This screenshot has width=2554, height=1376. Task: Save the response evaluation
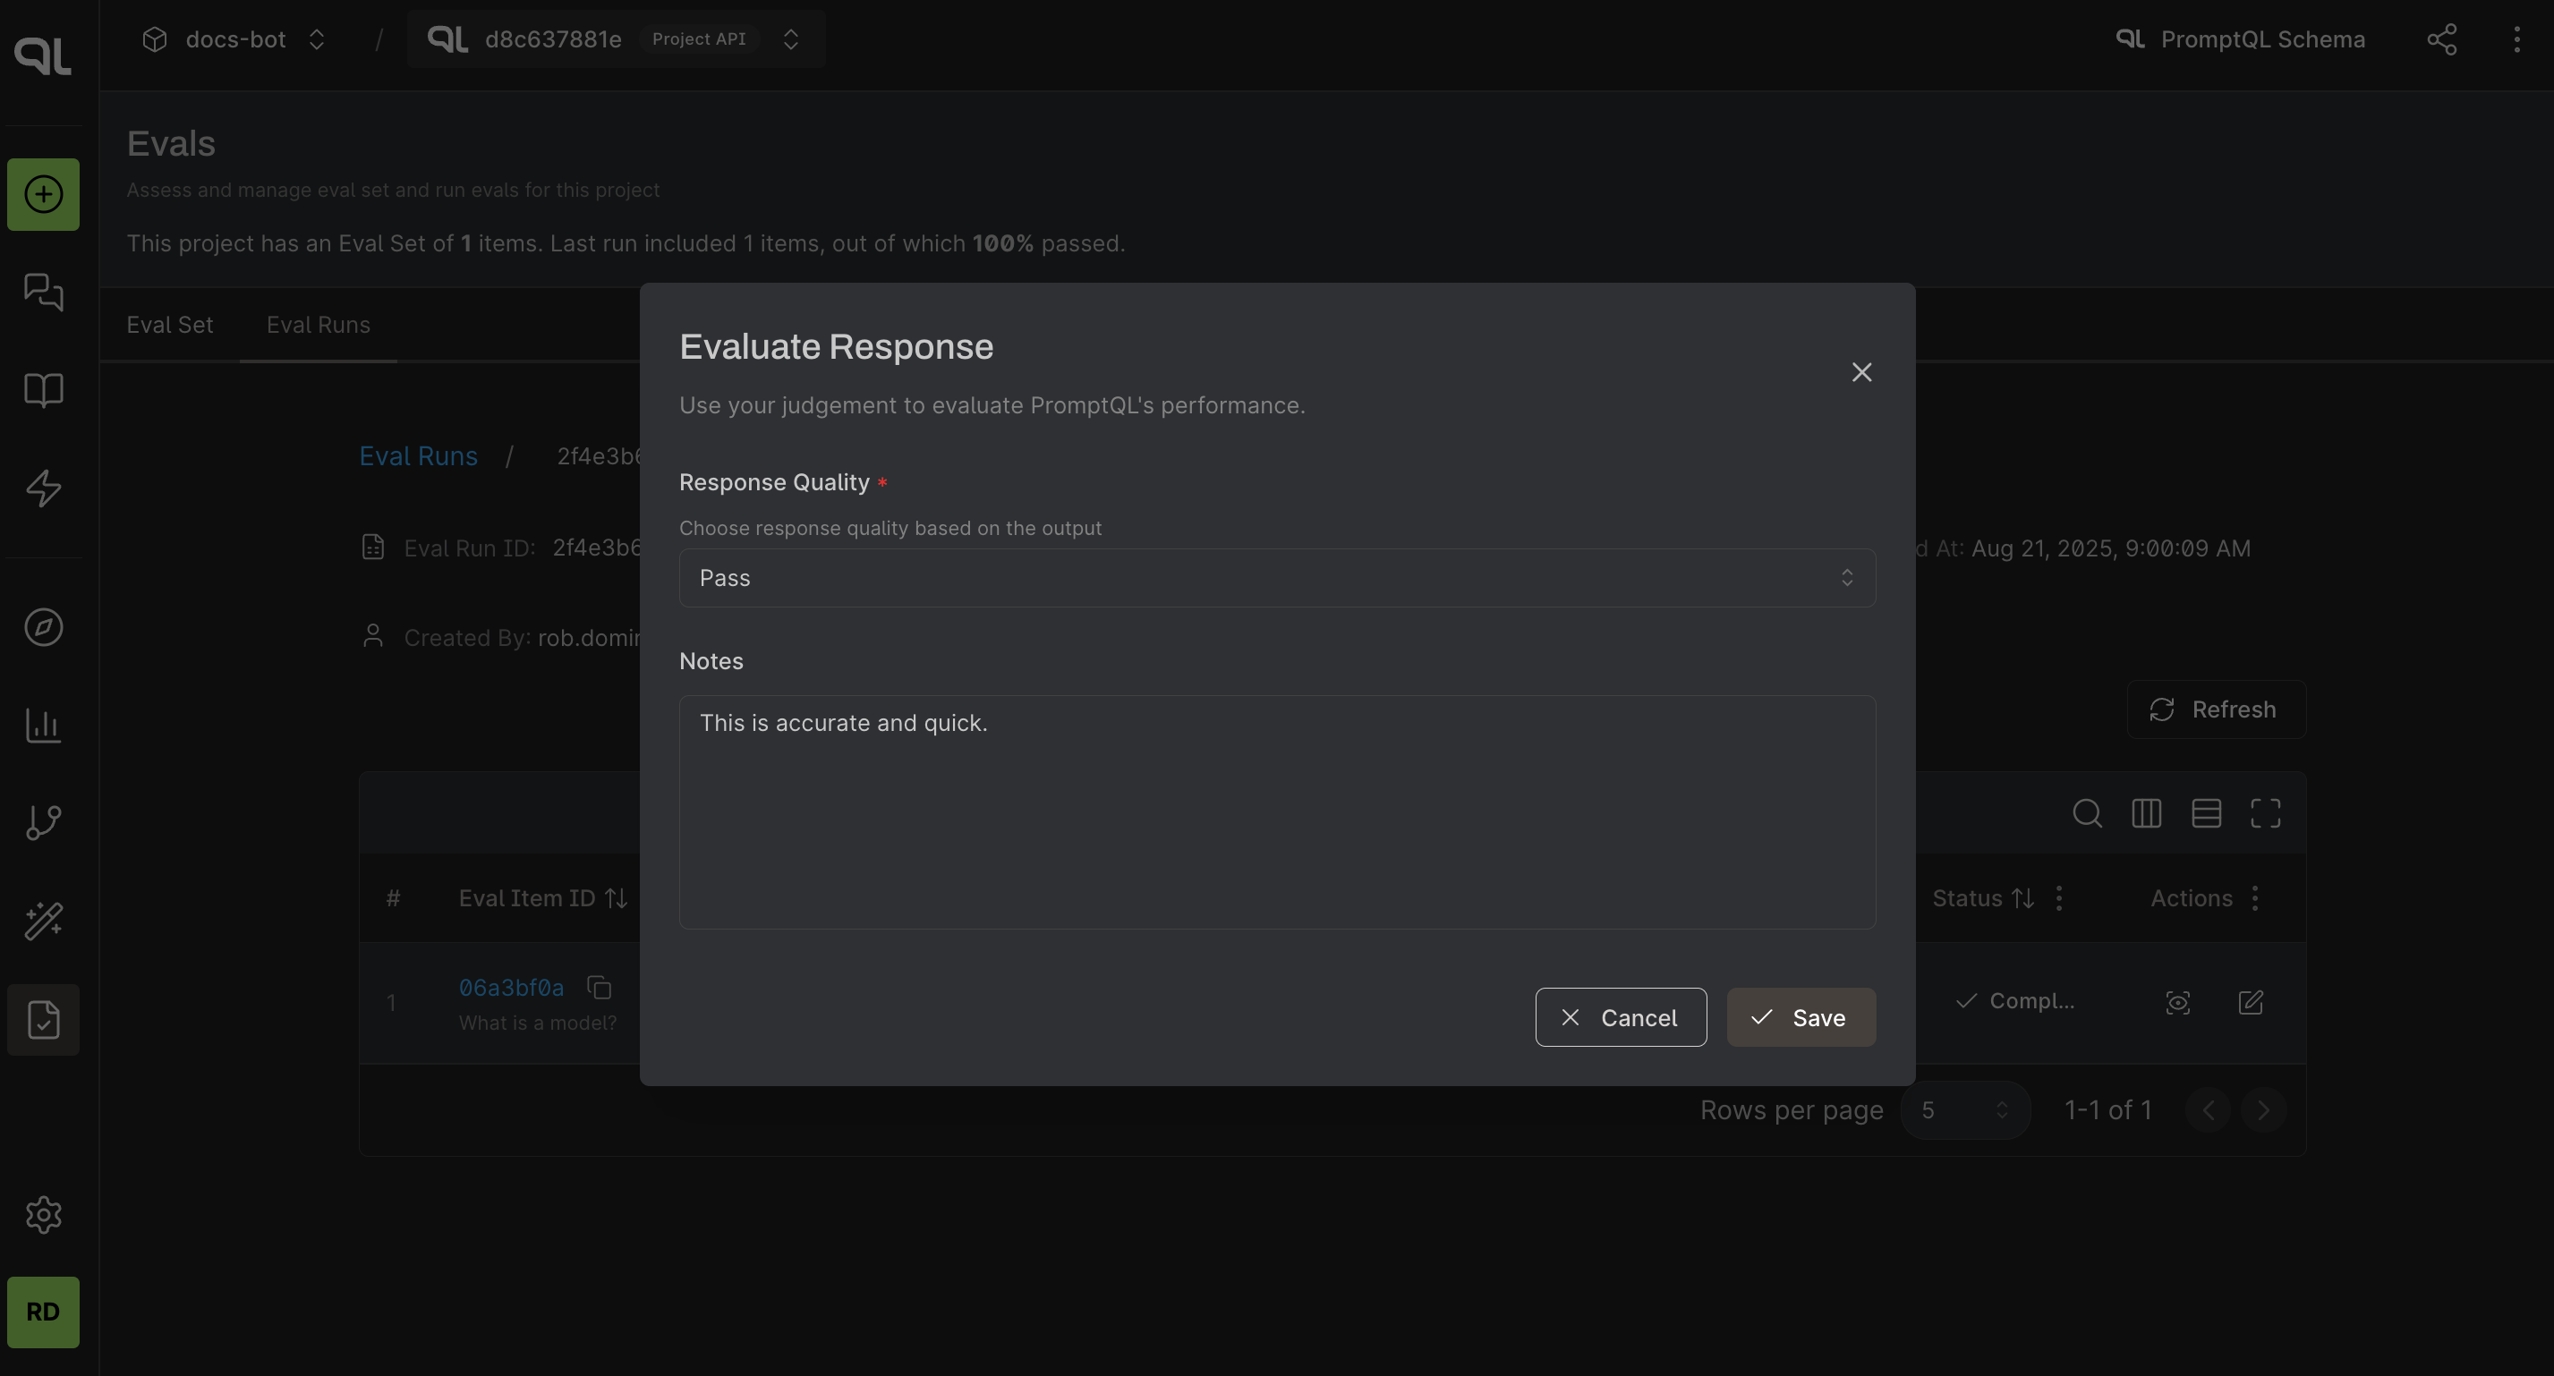pos(1801,1017)
